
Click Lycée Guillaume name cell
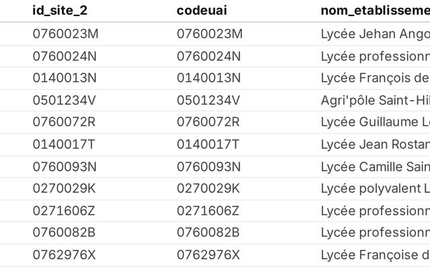pos(375,122)
